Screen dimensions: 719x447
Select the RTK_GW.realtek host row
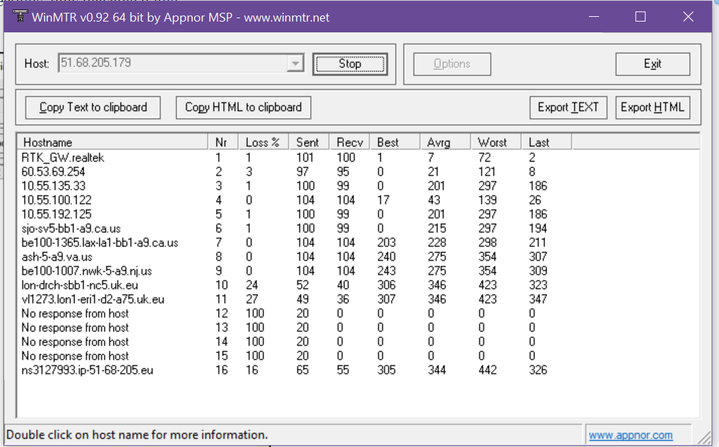64,158
